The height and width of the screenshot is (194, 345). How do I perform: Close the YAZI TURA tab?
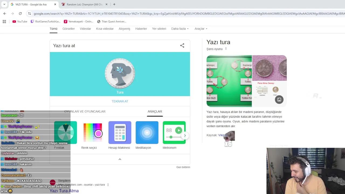(x=55, y=4)
